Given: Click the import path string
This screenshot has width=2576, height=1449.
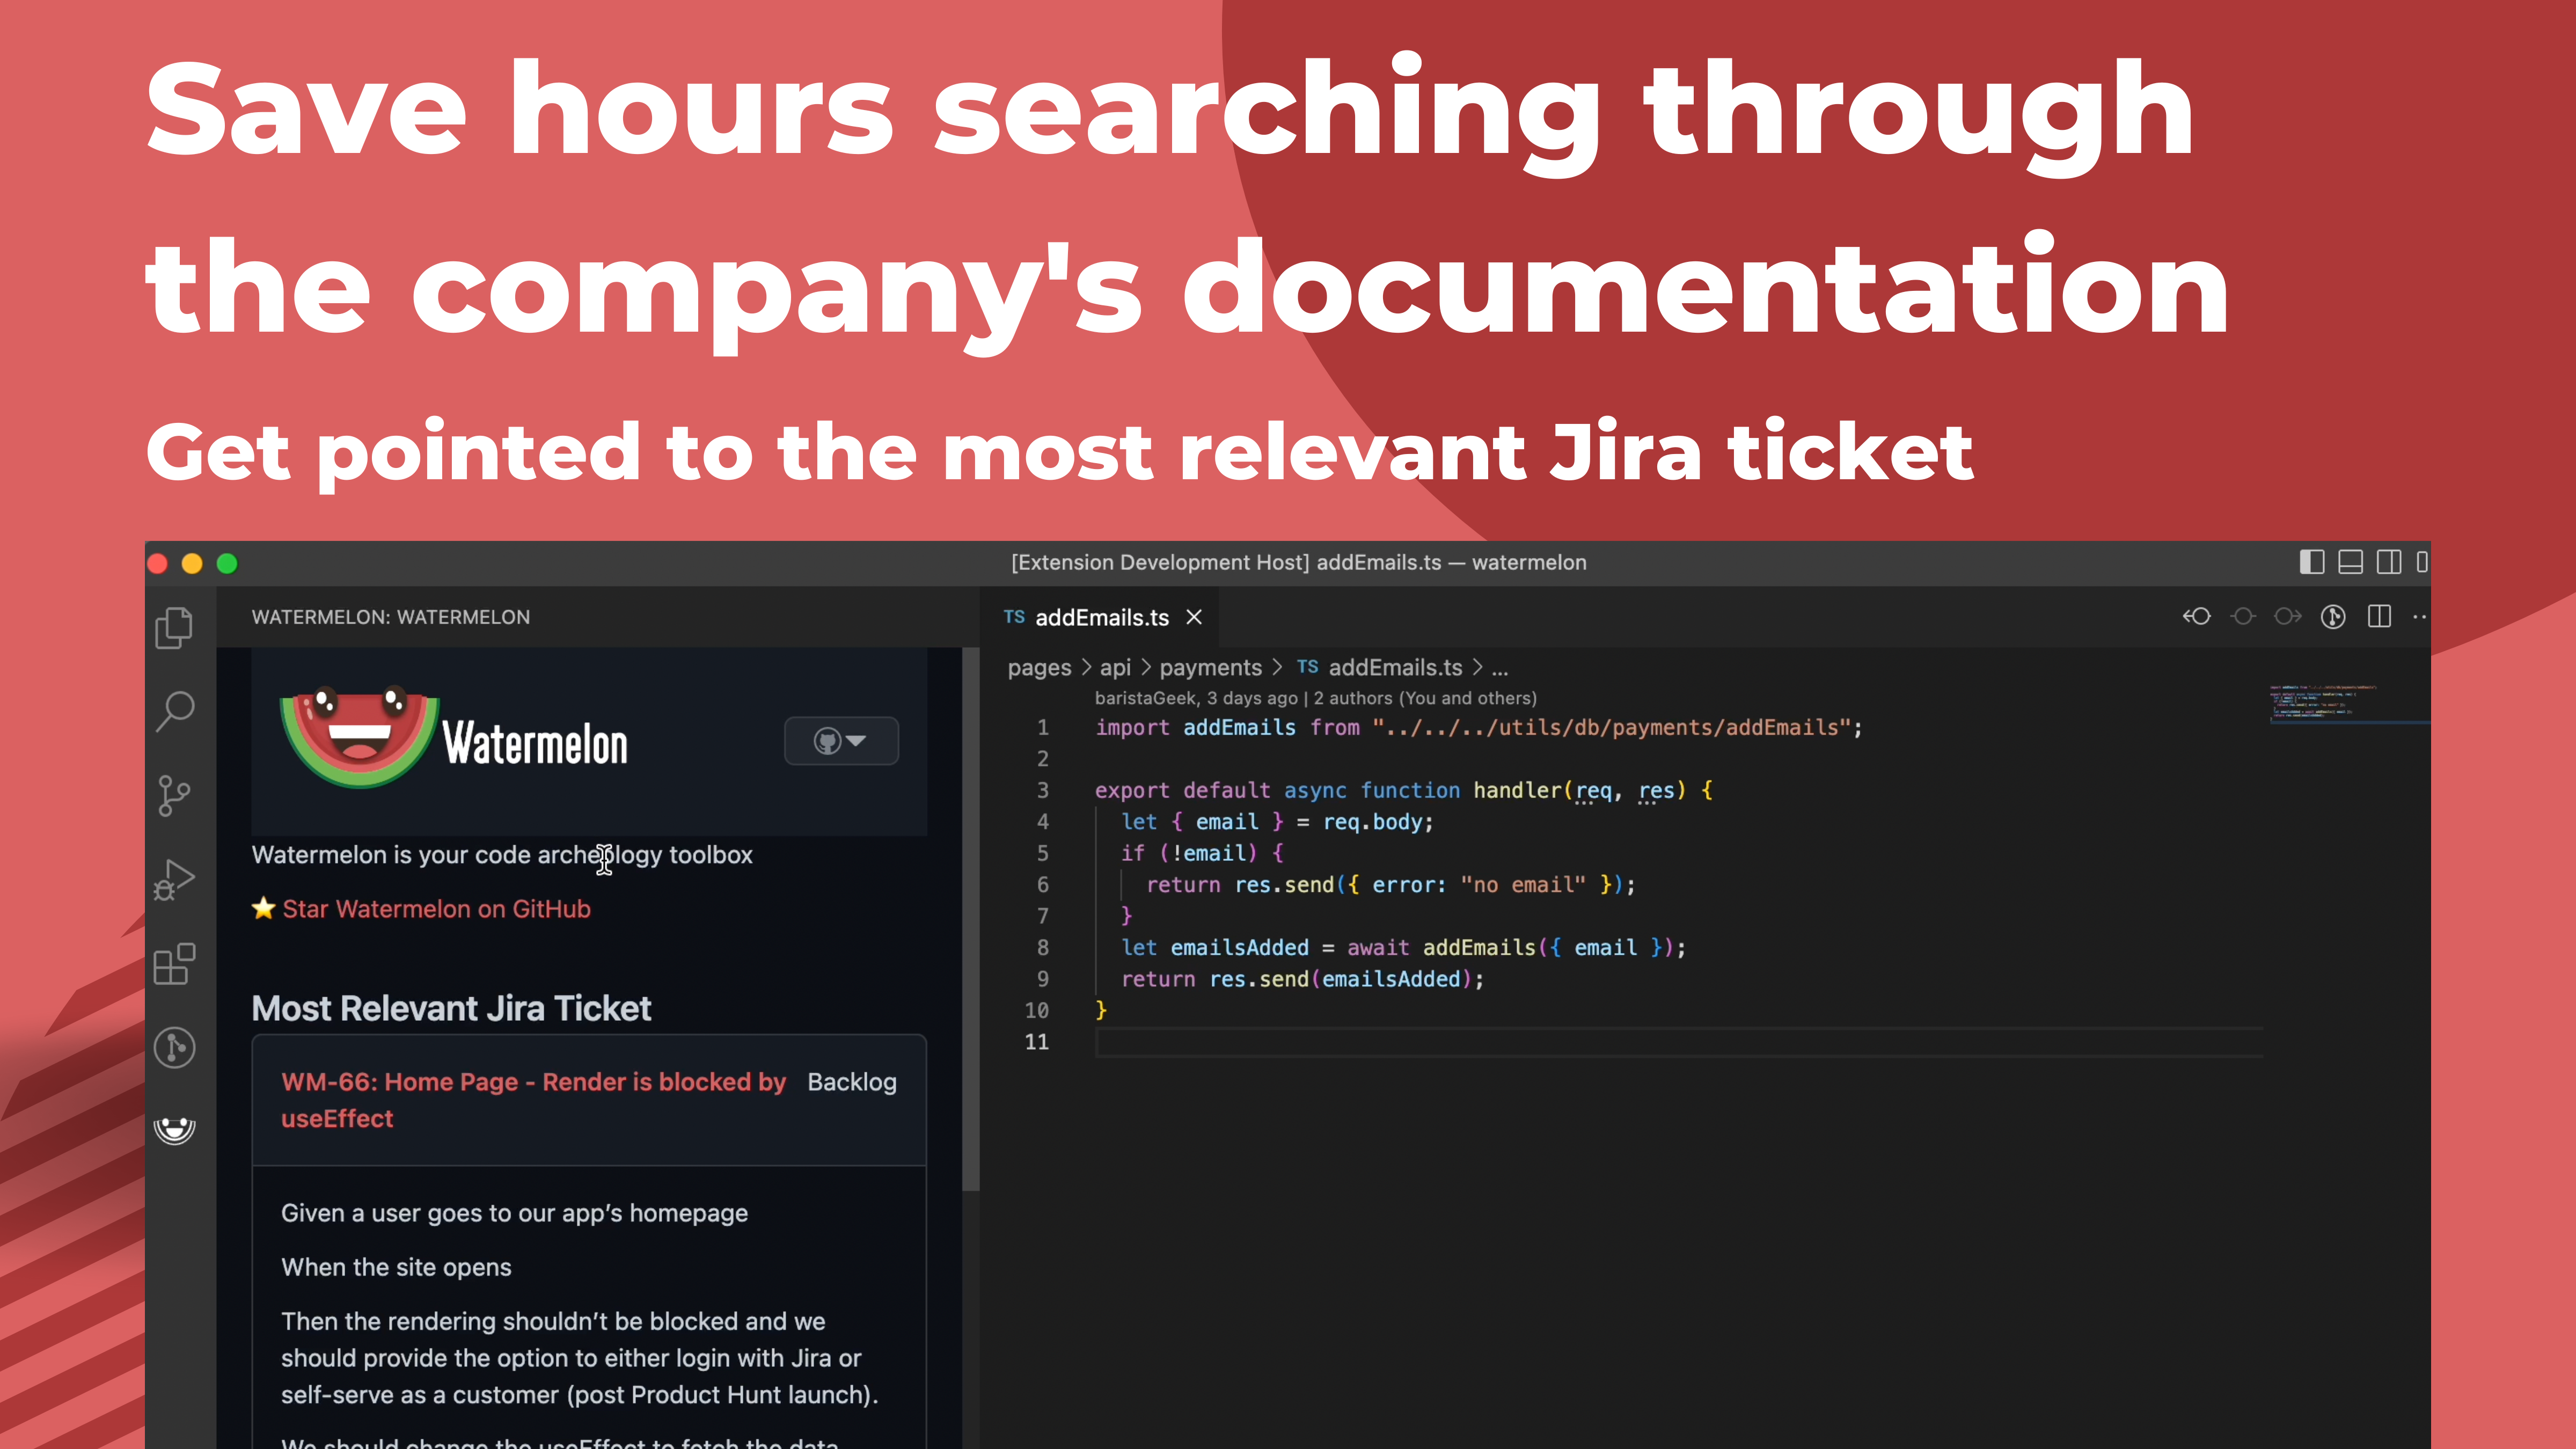Looking at the screenshot, I should click(x=1611, y=727).
